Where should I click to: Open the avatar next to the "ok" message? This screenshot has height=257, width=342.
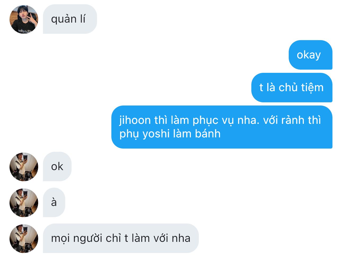[x=24, y=167]
